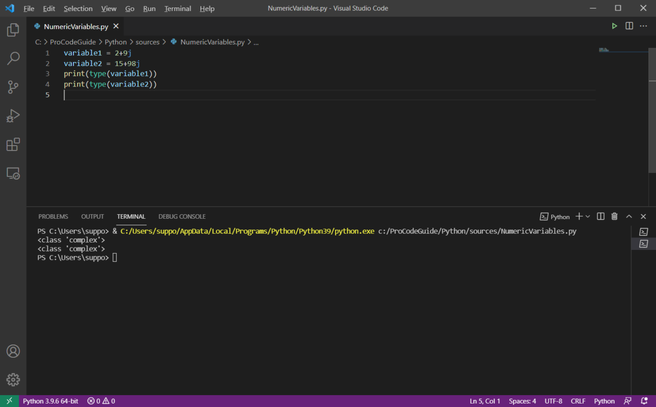The width and height of the screenshot is (656, 407).
Task: Select the Python 3.9.6 64-bit interpreter
Action: 50,401
